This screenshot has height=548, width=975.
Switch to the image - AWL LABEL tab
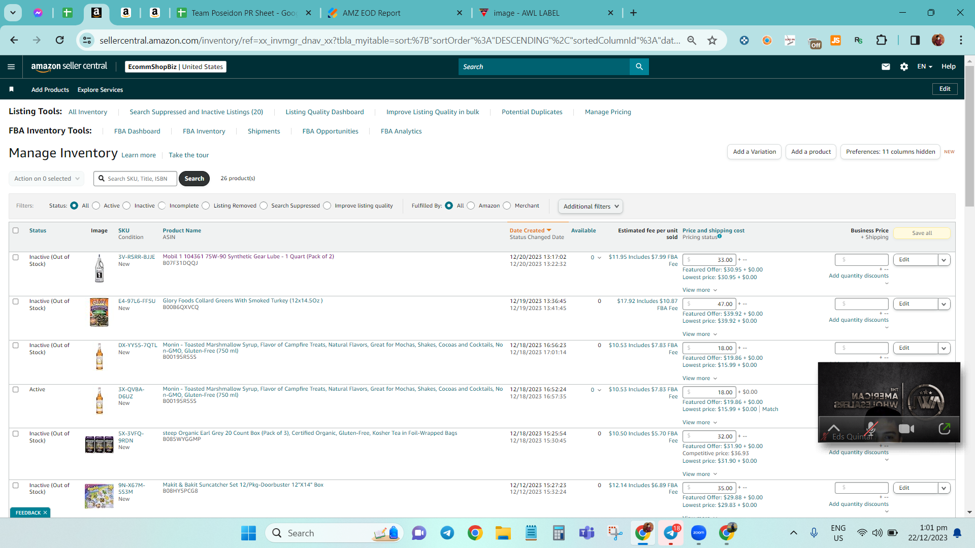pos(547,13)
